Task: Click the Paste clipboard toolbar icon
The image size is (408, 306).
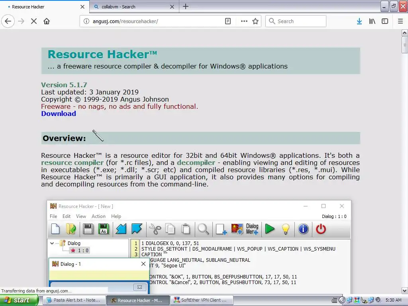Action: click(x=186, y=229)
